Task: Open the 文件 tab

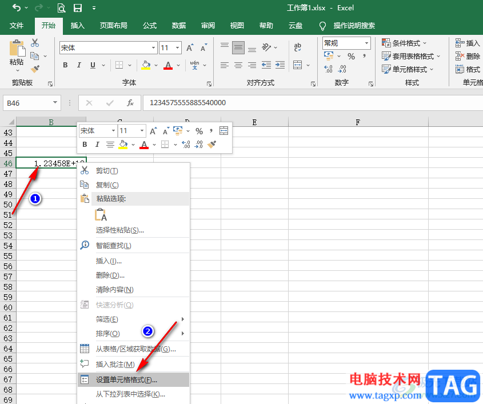Action: click(x=17, y=26)
